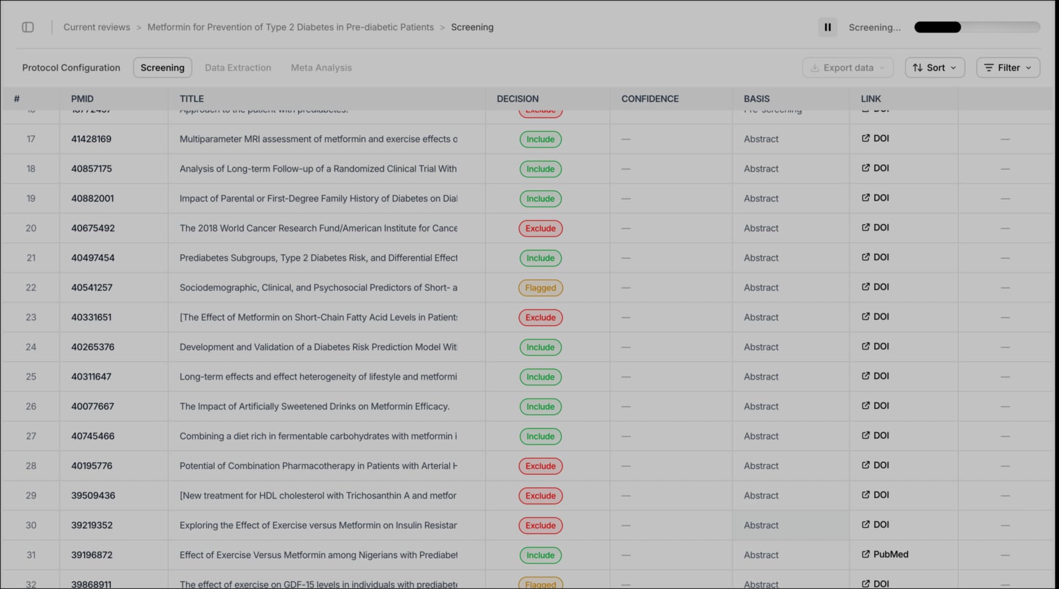Viewport: 1059px width, 589px height.
Task: Navigate to Current reviews breadcrumb
Action: tap(97, 27)
